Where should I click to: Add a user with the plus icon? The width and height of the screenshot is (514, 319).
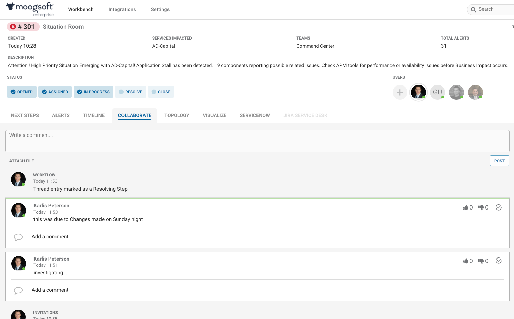coord(400,92)
